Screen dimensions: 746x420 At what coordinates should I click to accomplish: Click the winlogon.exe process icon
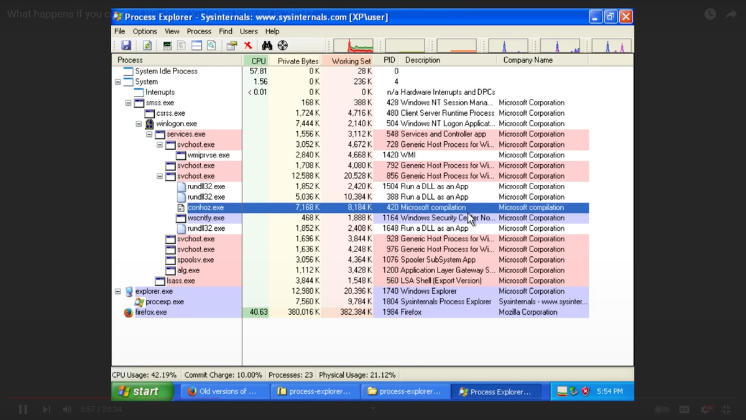tap(149, 124)
